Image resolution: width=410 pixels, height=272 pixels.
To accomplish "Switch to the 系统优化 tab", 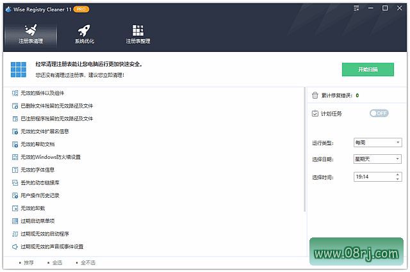I will pos(84,34).
